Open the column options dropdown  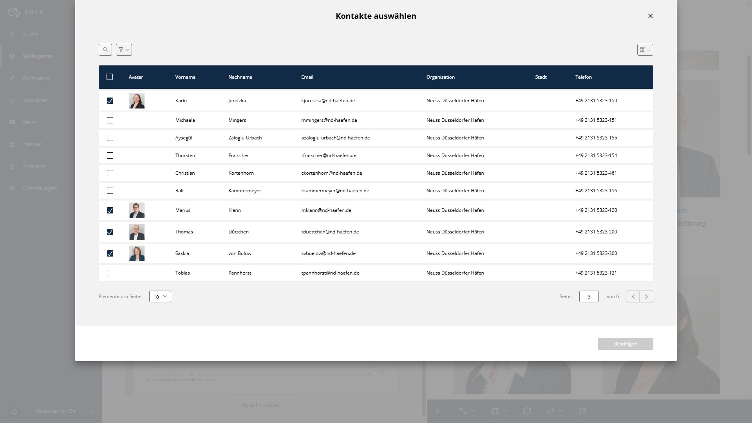645,50
